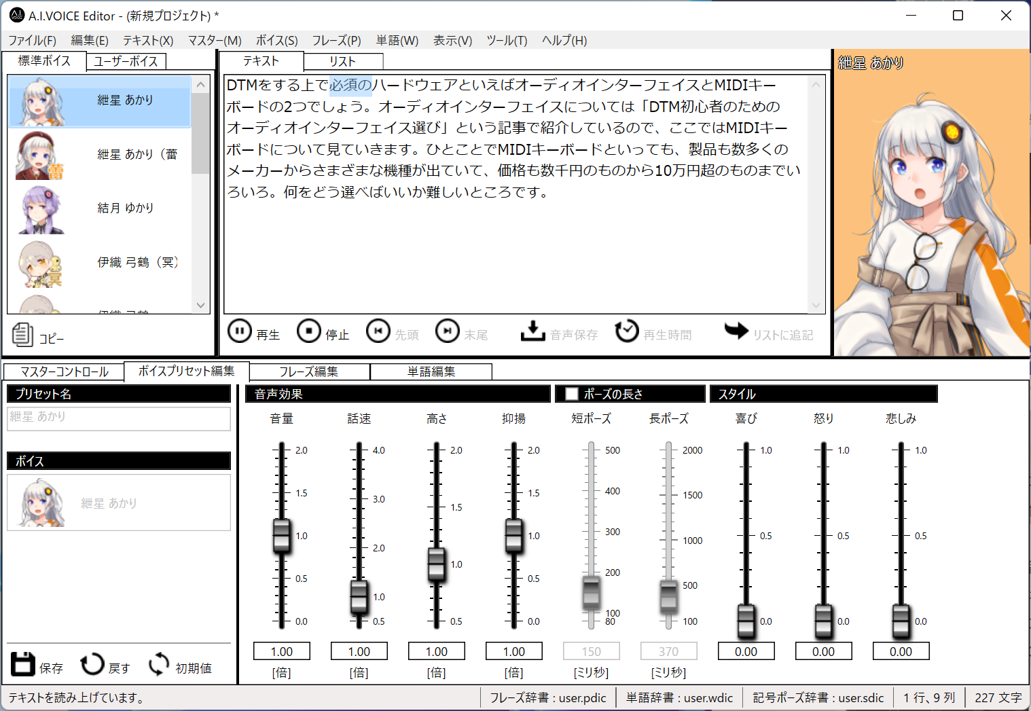Viewport: 1031px width, 711px height.
Task: Click the stop (停止) icon
Action: pyautogui.click(x=309, y=331)
